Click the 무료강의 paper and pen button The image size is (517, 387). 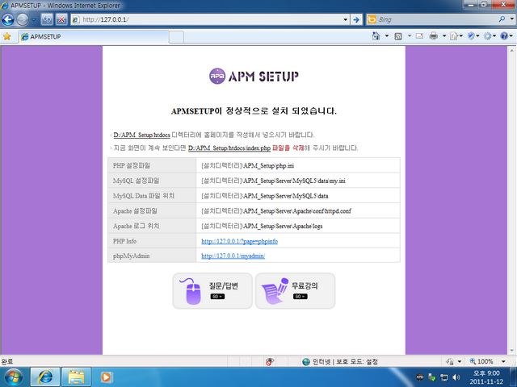point(295,291)
